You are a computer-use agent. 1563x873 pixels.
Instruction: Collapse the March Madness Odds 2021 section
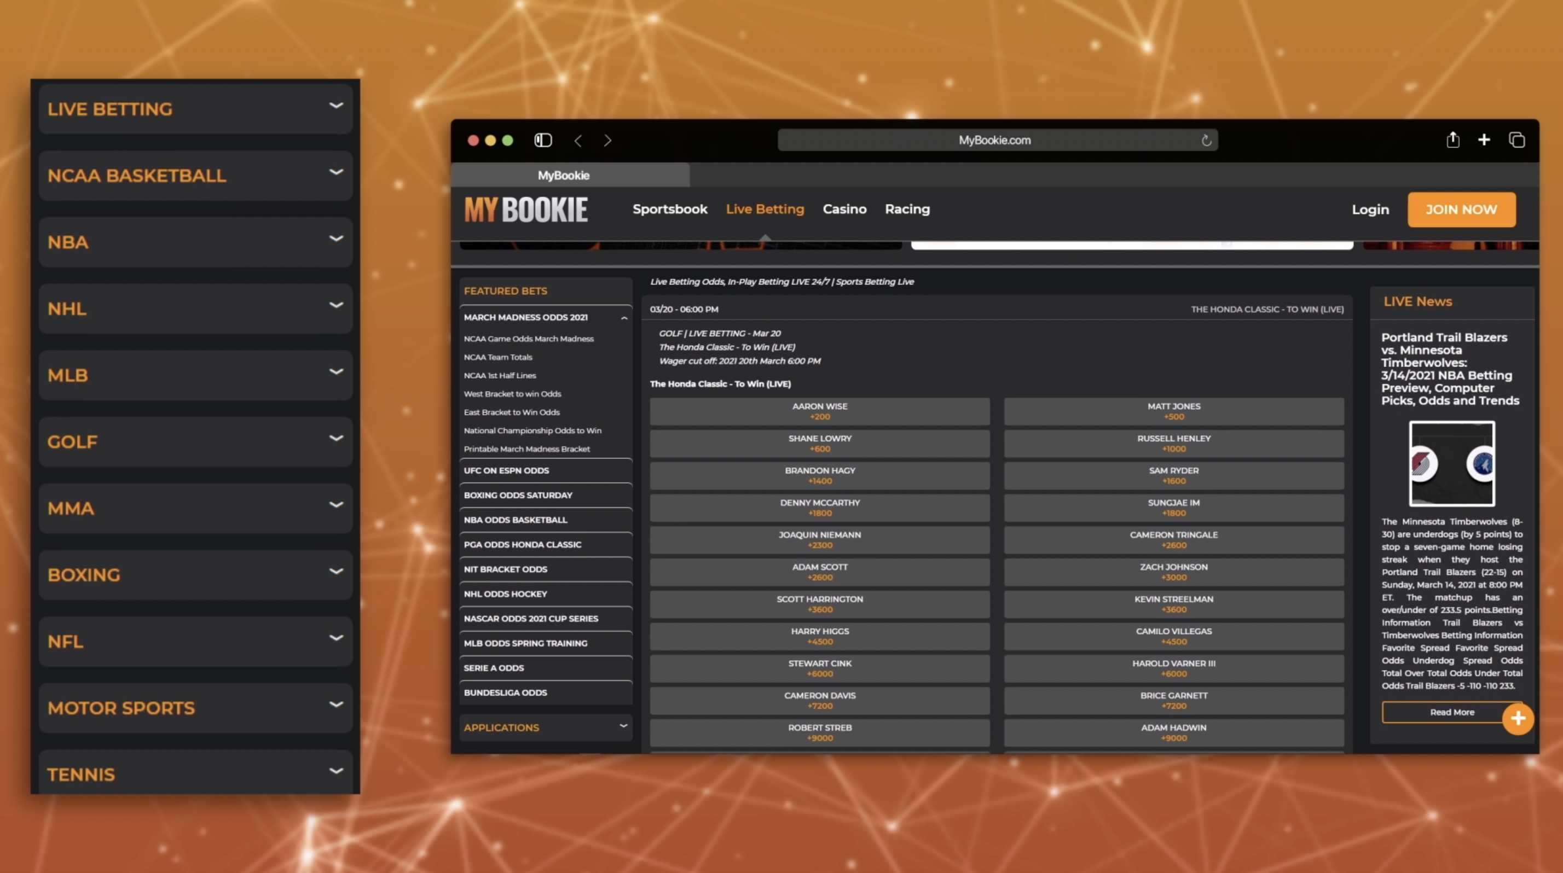point(623,318)
